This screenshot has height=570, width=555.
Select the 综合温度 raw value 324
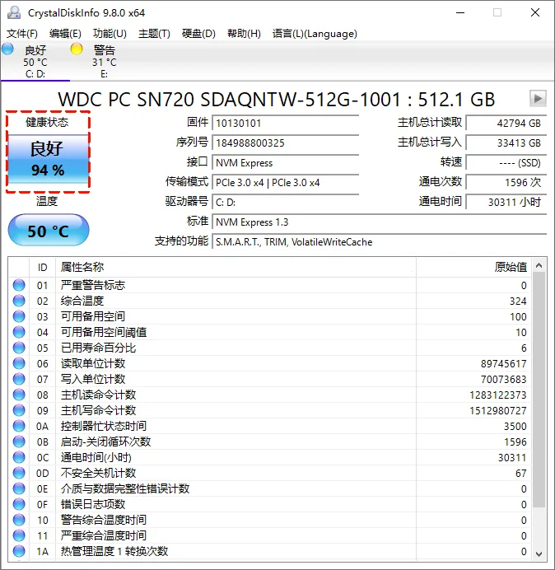[518, 301]
